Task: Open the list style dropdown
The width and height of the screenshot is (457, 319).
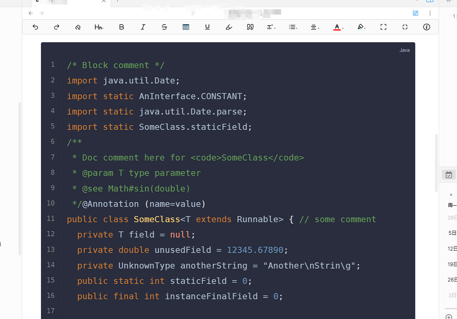Action: point(293,27)
